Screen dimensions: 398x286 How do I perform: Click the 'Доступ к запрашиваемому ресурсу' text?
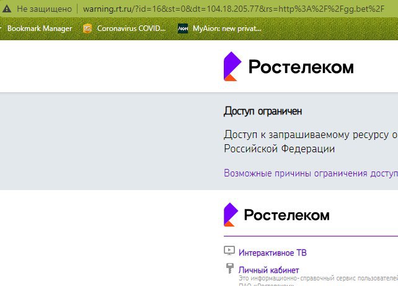306,134
